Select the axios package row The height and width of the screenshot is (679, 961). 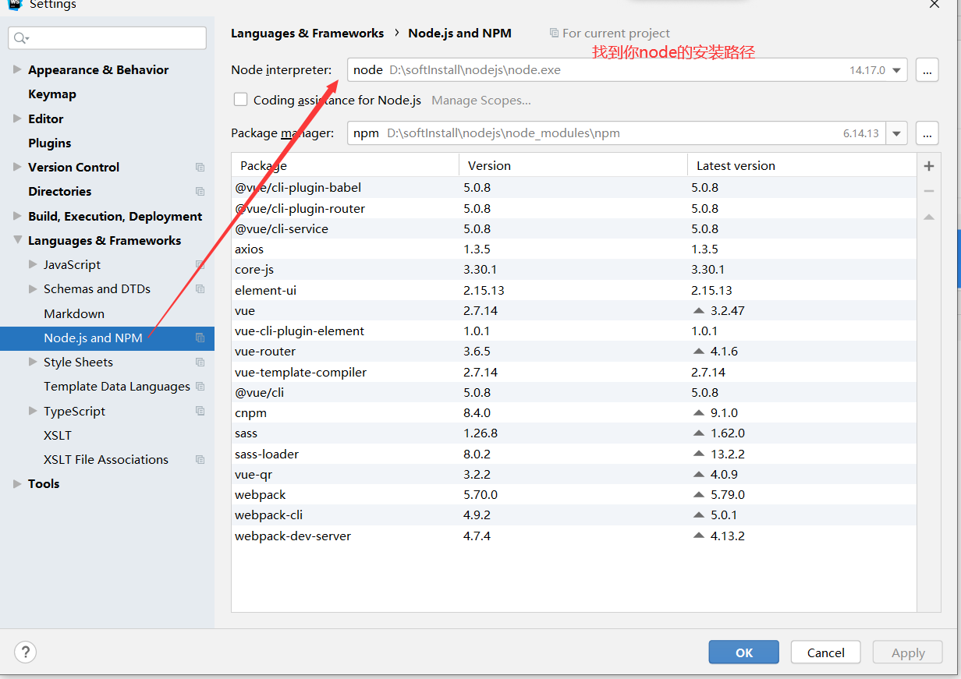click(574, 249)
